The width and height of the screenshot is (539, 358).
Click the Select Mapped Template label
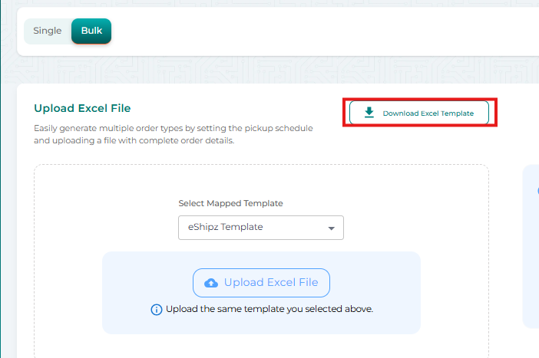click(230, 203)
